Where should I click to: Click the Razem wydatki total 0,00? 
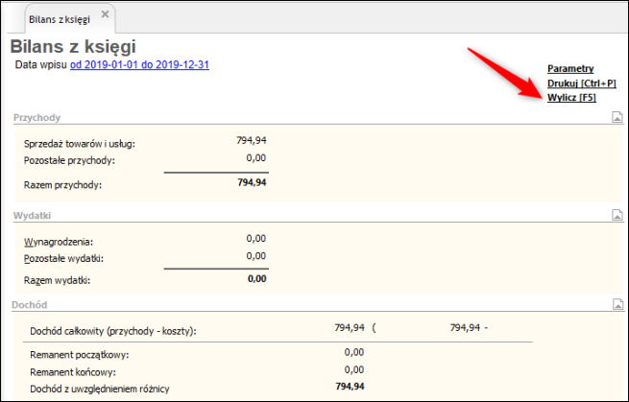click(256, 279)
